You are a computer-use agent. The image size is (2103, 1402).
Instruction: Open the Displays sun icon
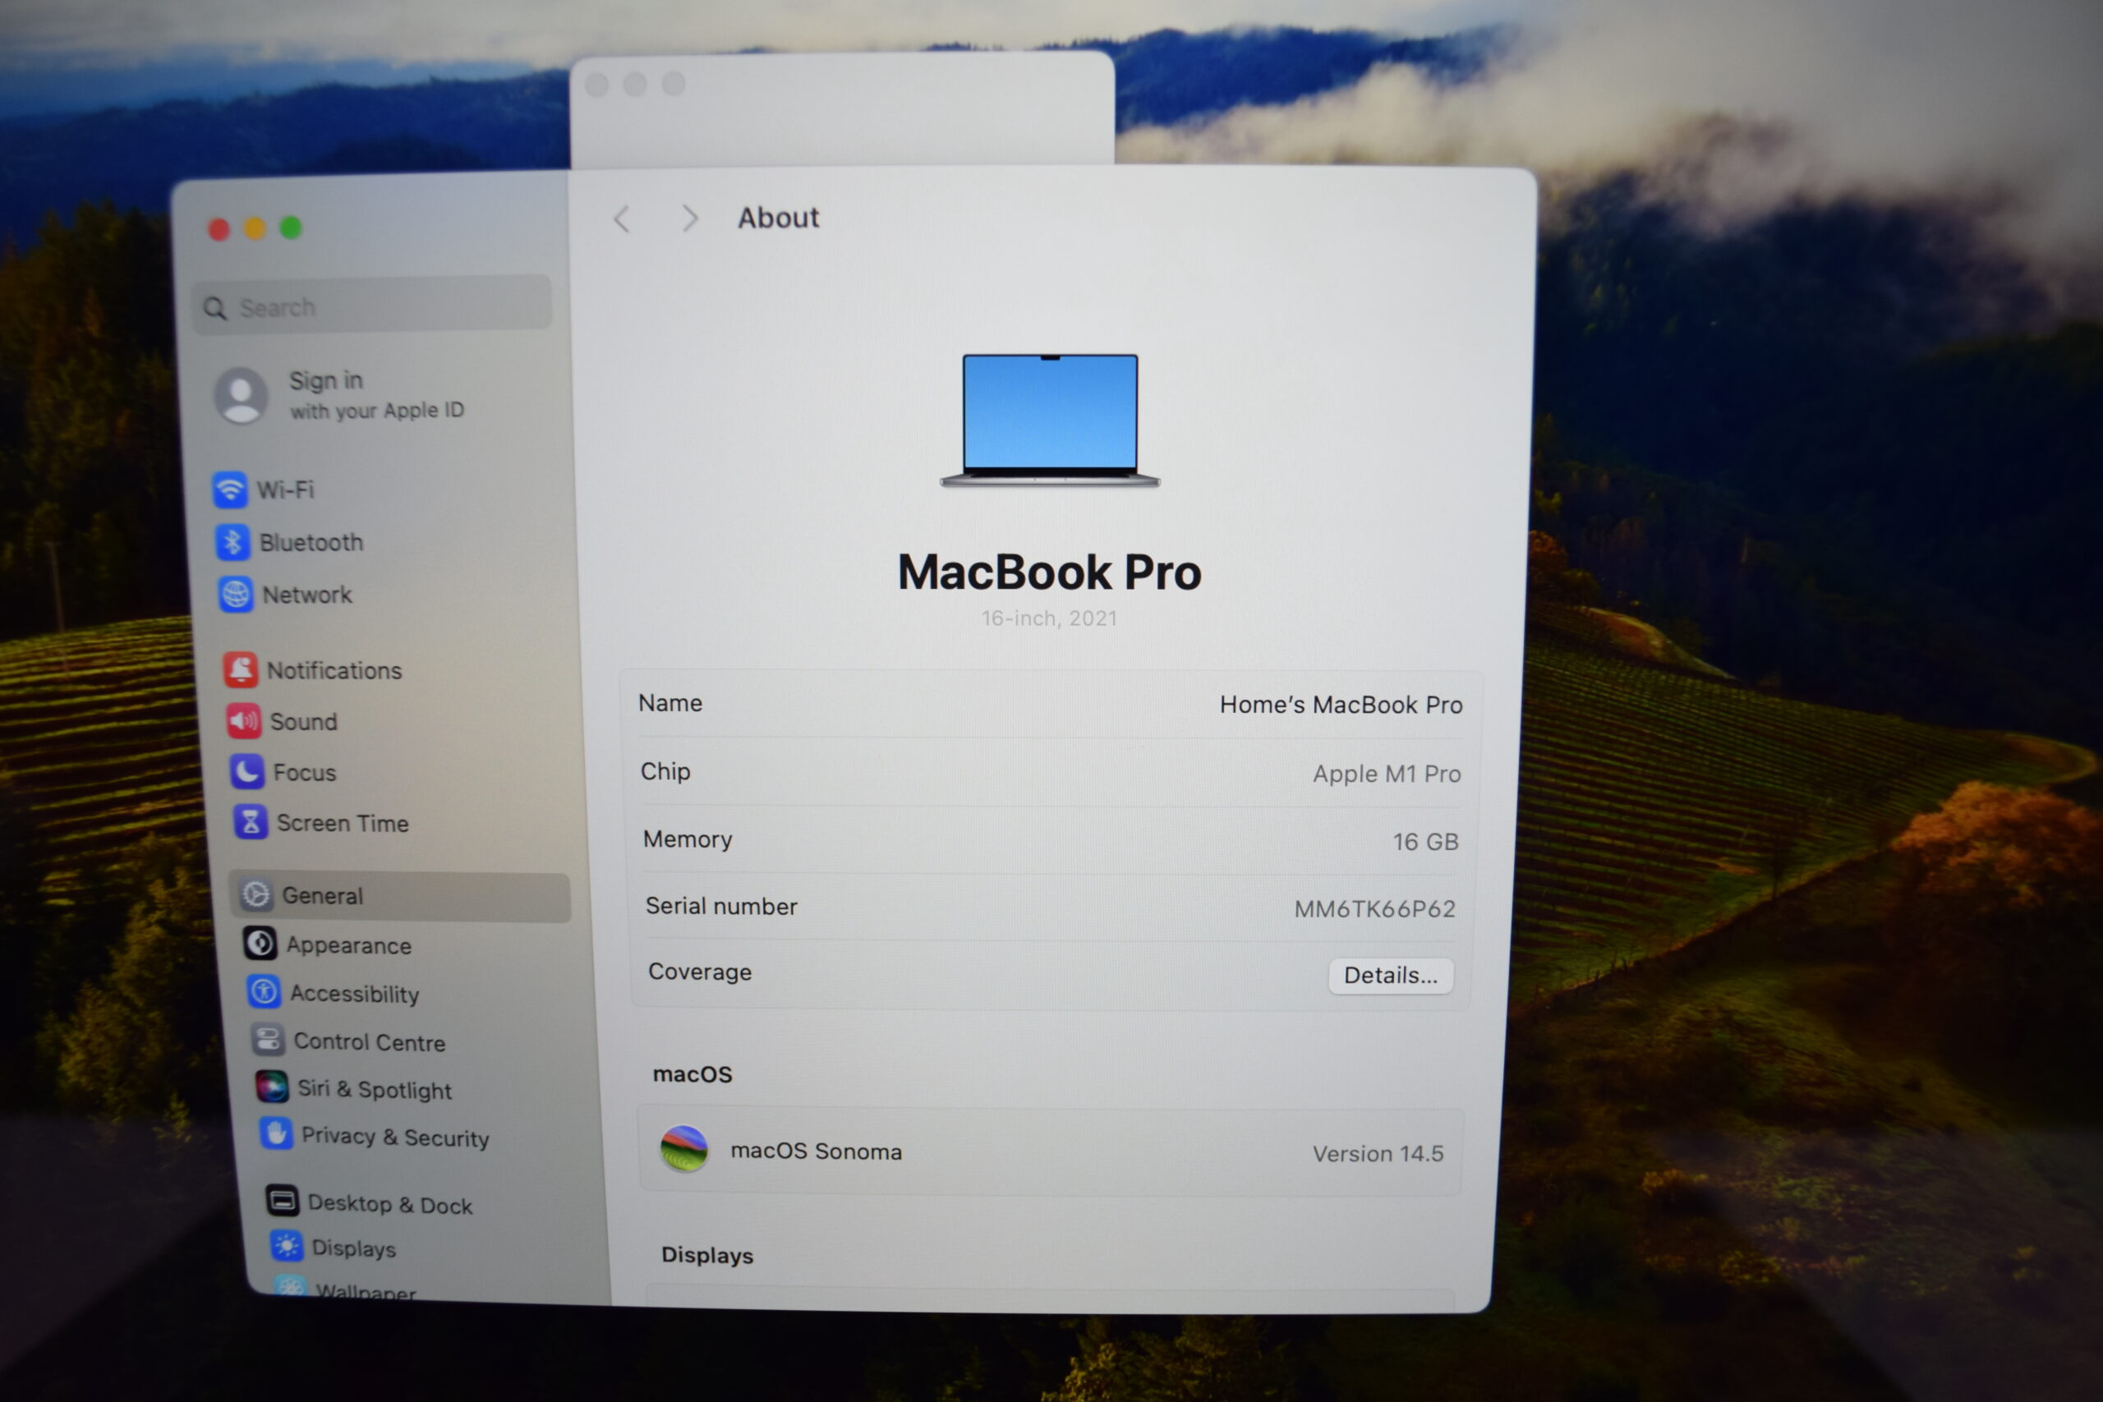(x=286, y=1245)
